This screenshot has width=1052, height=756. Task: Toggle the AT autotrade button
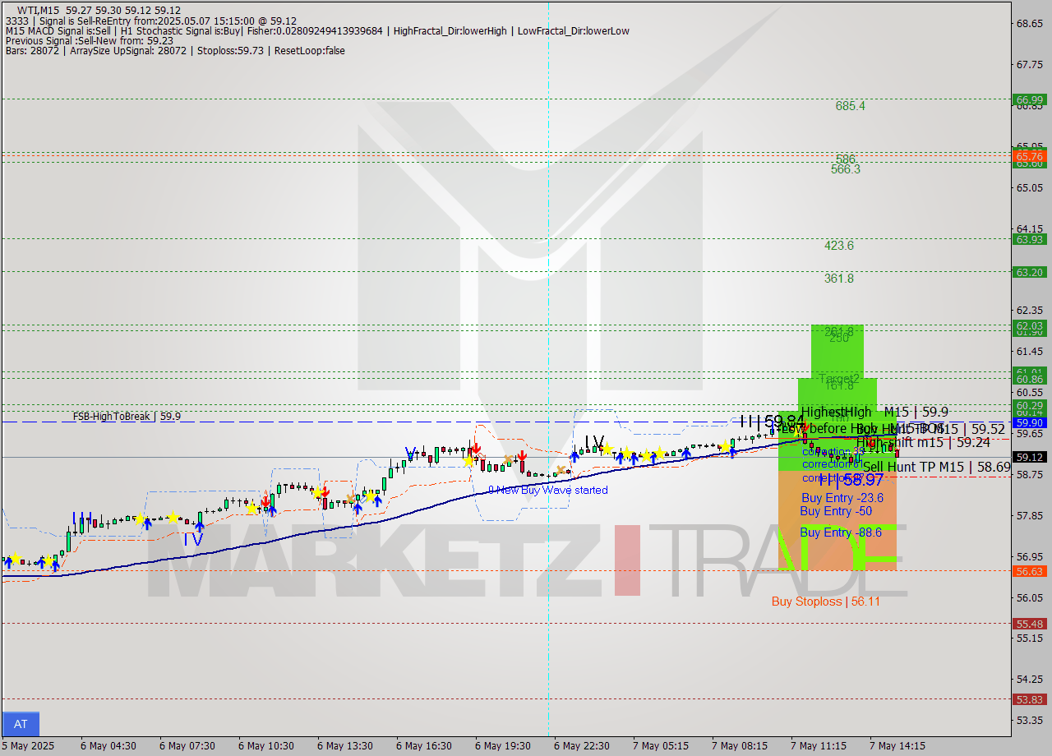[x=20, y=724]
